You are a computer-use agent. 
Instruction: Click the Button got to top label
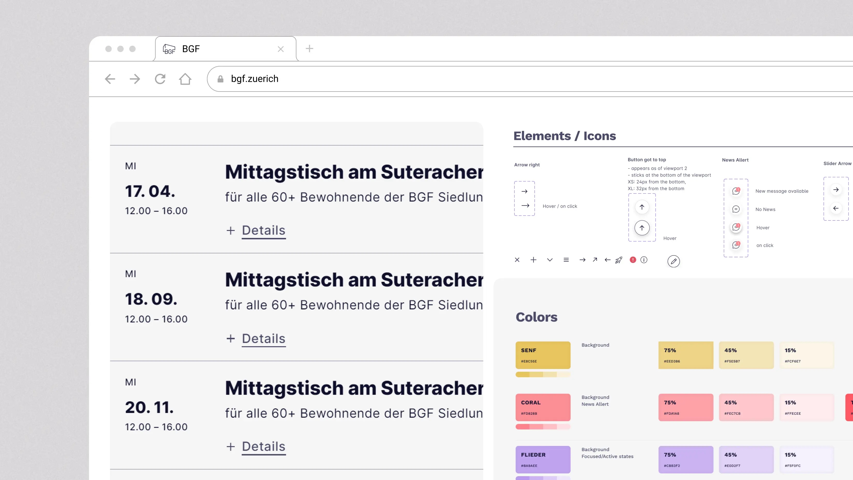click(647, 160)
